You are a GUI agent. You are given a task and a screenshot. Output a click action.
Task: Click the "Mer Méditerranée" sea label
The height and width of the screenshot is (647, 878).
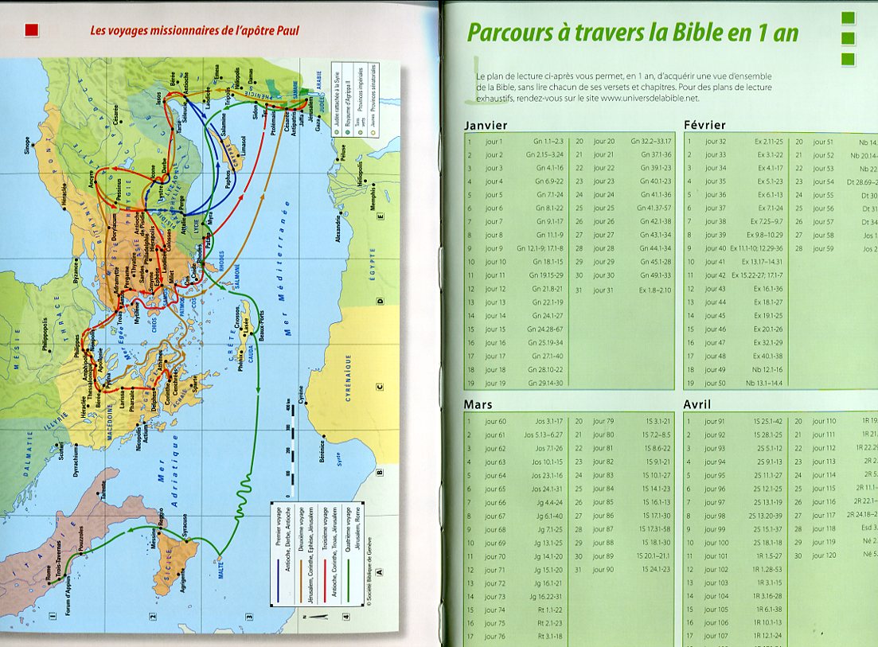coord(284,269)
